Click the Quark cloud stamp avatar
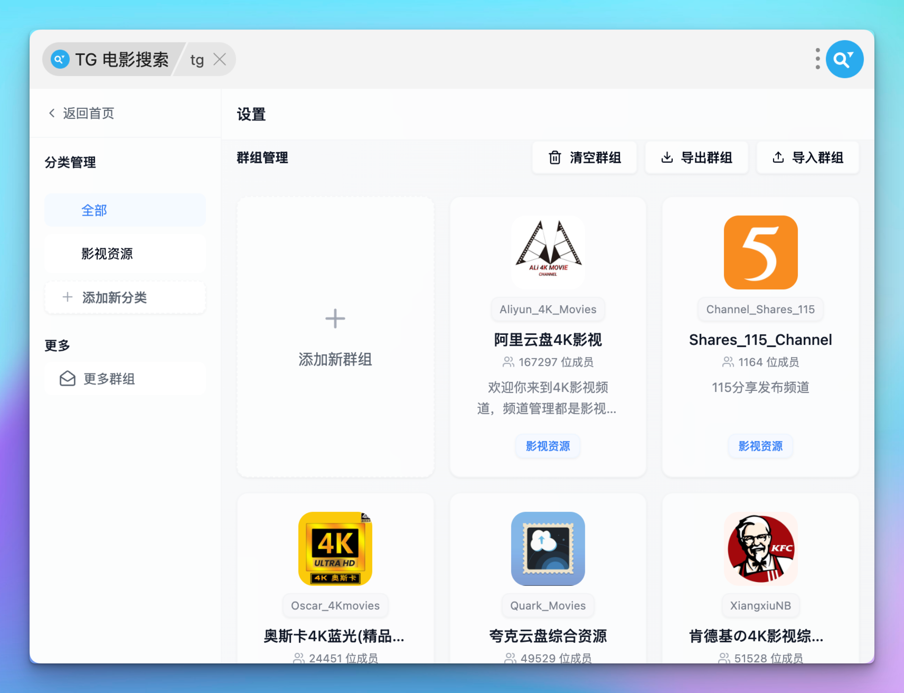This screenshot has width=904, height=693. (548, 549)
